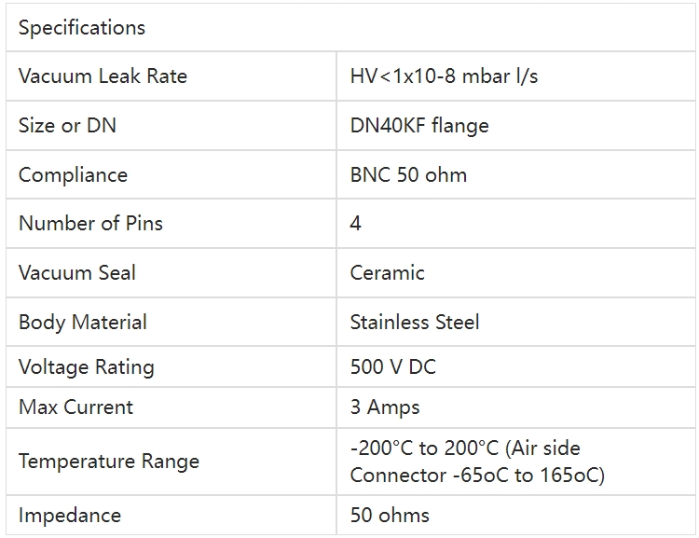Select the Temperature Range label
Viewport: 699px width, 538px height.
tap(109, 462)
